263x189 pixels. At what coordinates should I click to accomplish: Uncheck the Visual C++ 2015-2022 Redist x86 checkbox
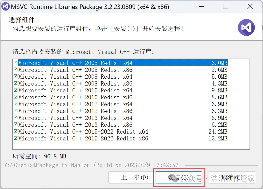[16, 138]
